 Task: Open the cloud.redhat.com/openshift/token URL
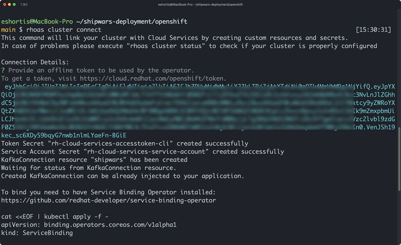coord(153,78)
